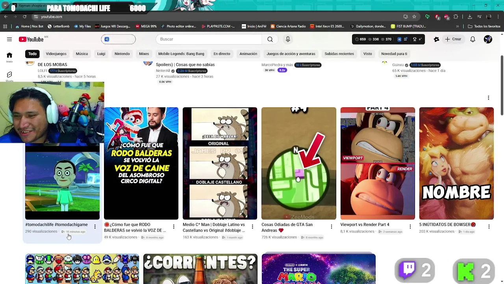Select the Videojuegos filter chip
The width and height of the screenshot is (504, 284).
pyautogui.click(x=56, y=54)
